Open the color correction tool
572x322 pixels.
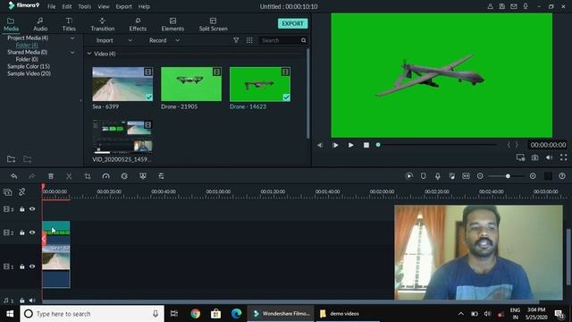click(124, 176)
